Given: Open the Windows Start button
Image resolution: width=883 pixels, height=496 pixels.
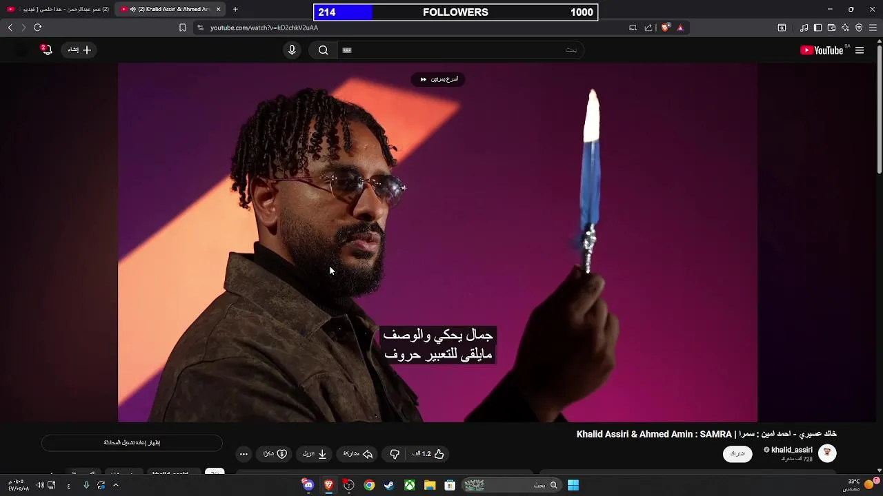Looking at the screenshot, I should point(573,485).
